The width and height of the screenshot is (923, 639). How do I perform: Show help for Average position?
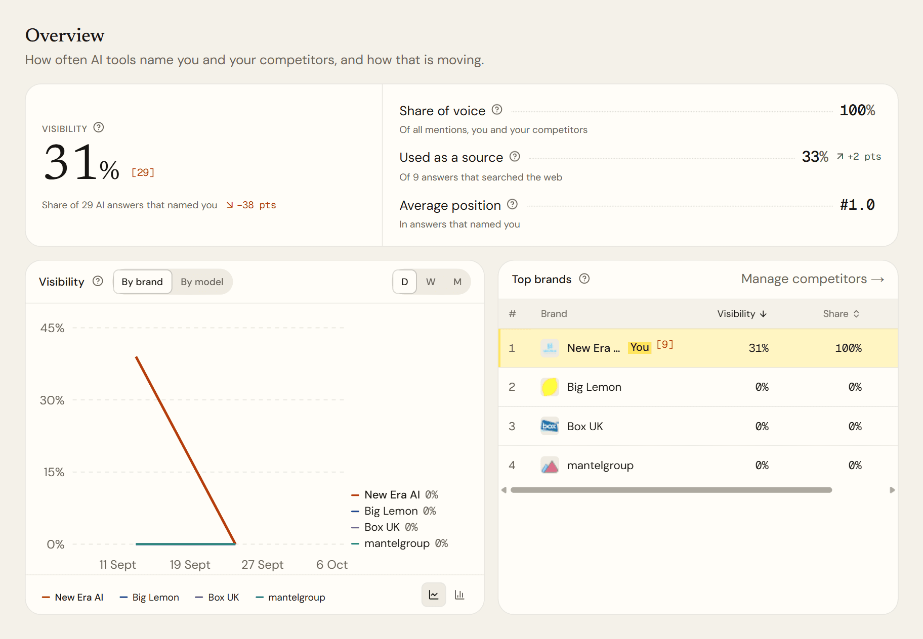coord(512,204)
